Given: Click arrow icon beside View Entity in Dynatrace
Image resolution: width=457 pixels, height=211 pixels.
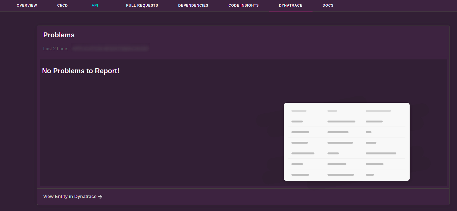Looking at the screenshot, I should coord(100,197).
